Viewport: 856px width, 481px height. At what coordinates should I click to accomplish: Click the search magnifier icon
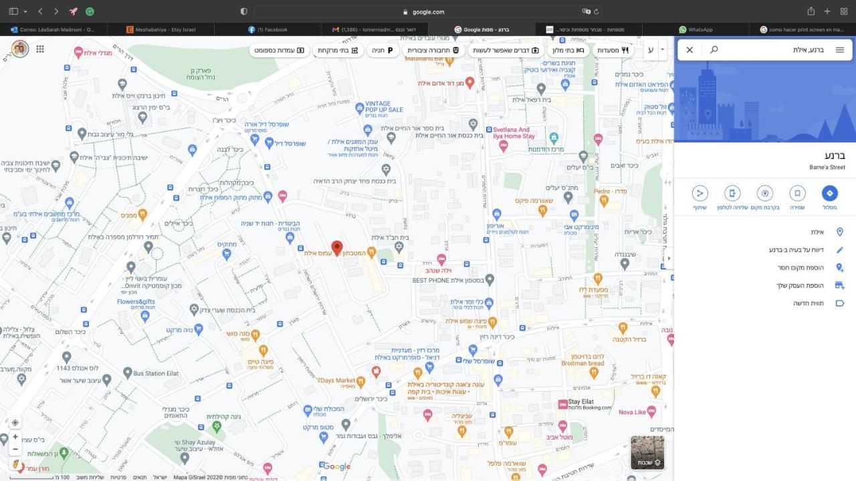714,50
